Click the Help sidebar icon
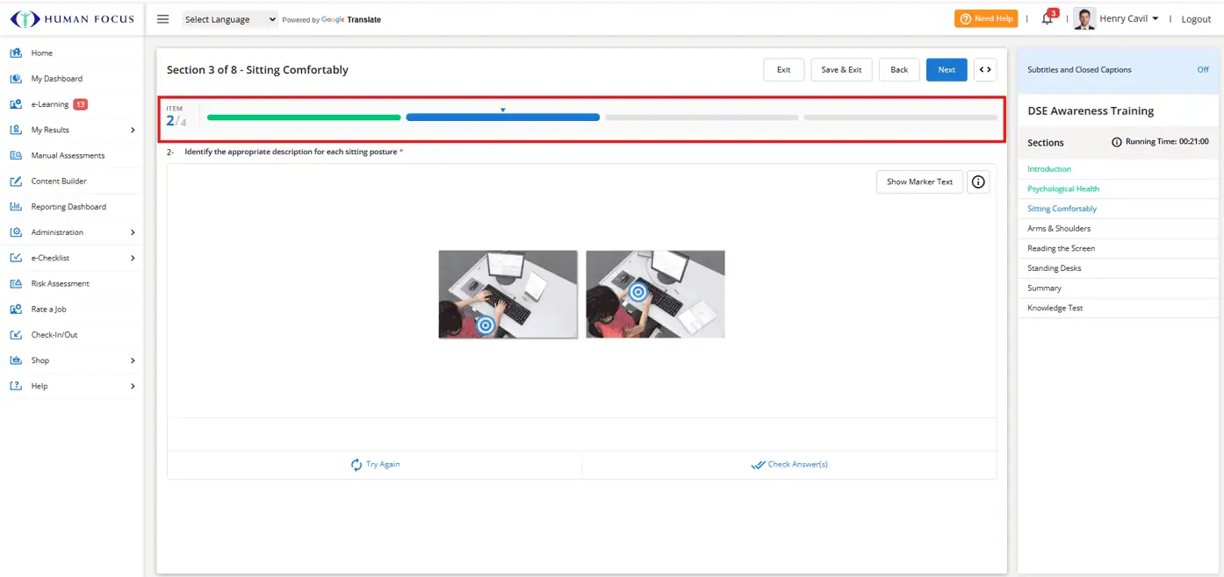 (x=15, y=386)
